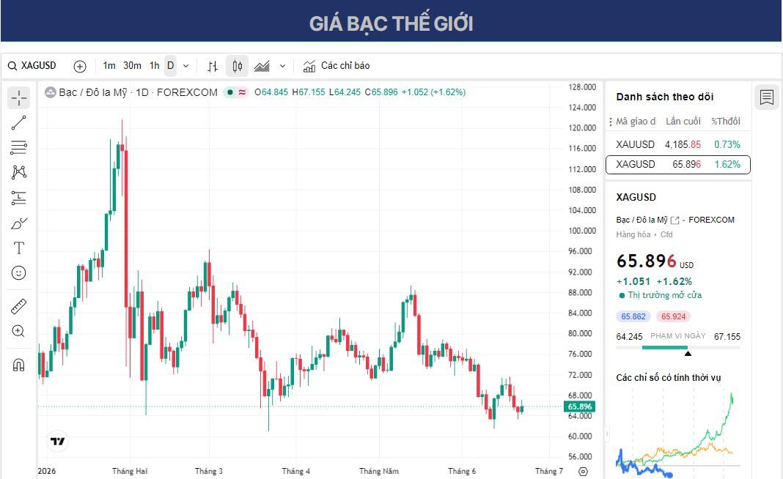The width and height of the screenshot is (783, 479).
Task: Open watchlist column options dots
Action: [x=610, y=122]
